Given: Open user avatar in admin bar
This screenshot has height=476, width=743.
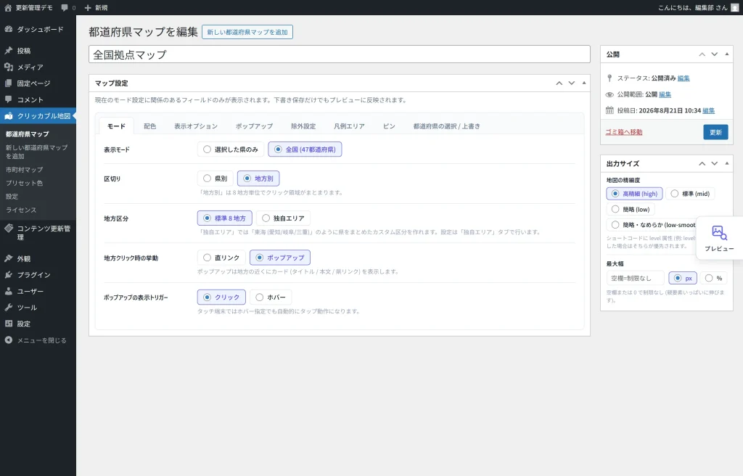Looking at the screenshot, I should click(734, 7).
